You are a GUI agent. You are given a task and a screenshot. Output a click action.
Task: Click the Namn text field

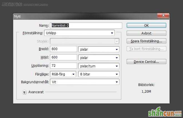(86, 26)
